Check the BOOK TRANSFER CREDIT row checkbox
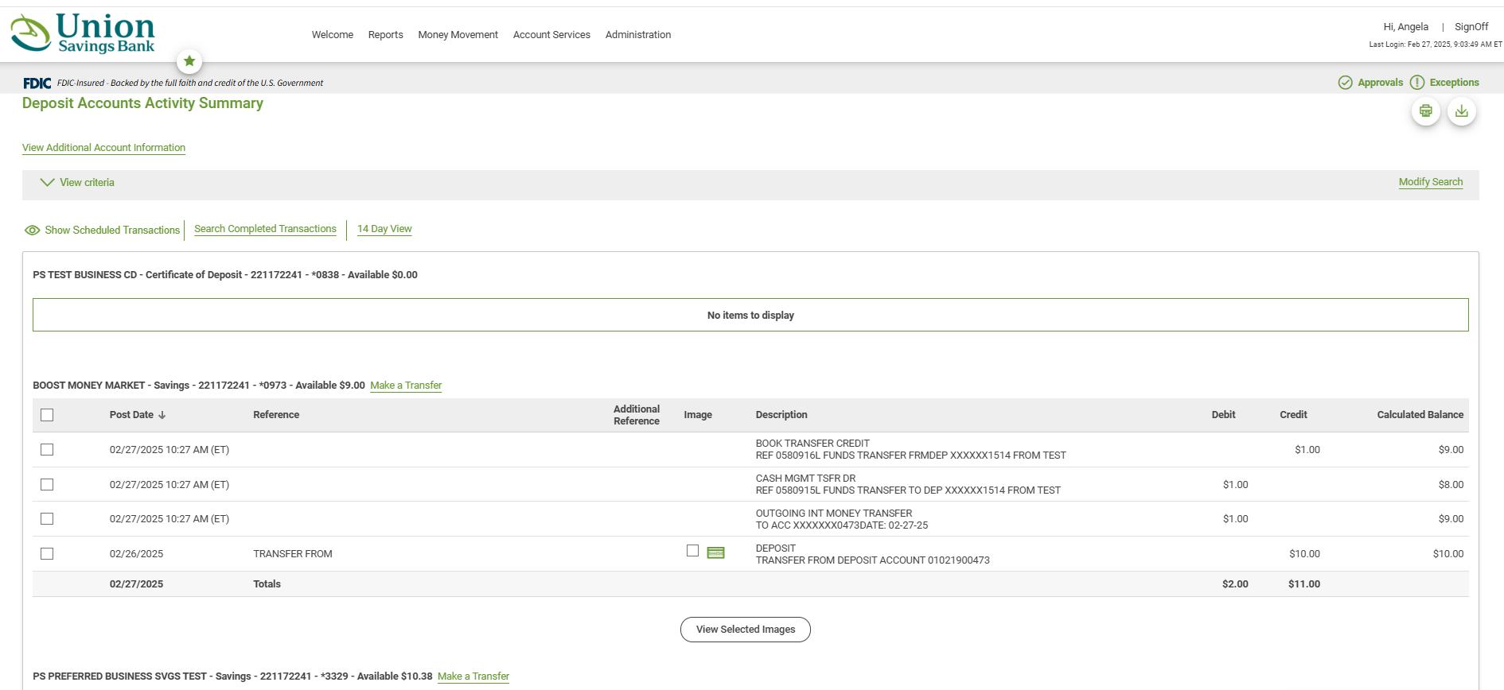Screen dimensions: 1504x690 (x=47, y=450)
